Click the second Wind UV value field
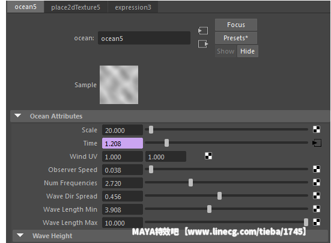The width and height of the screenshot is (331, 243). [x=166, y=156]
